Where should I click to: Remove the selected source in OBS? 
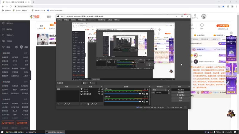pos(85,104)
